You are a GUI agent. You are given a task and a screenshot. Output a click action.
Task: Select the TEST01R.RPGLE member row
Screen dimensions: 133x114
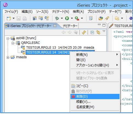[x=60, y=48]
